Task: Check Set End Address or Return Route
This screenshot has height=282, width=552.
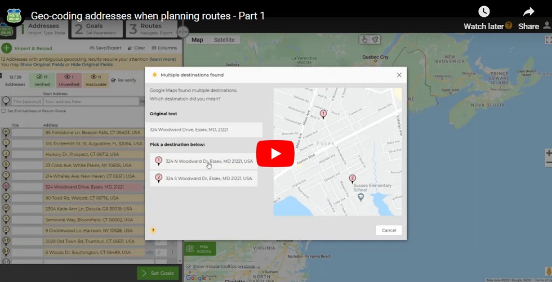Action: (x=3, y=111)
